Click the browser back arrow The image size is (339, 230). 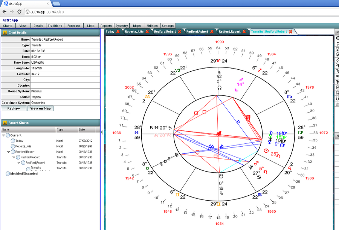point(5,12)
